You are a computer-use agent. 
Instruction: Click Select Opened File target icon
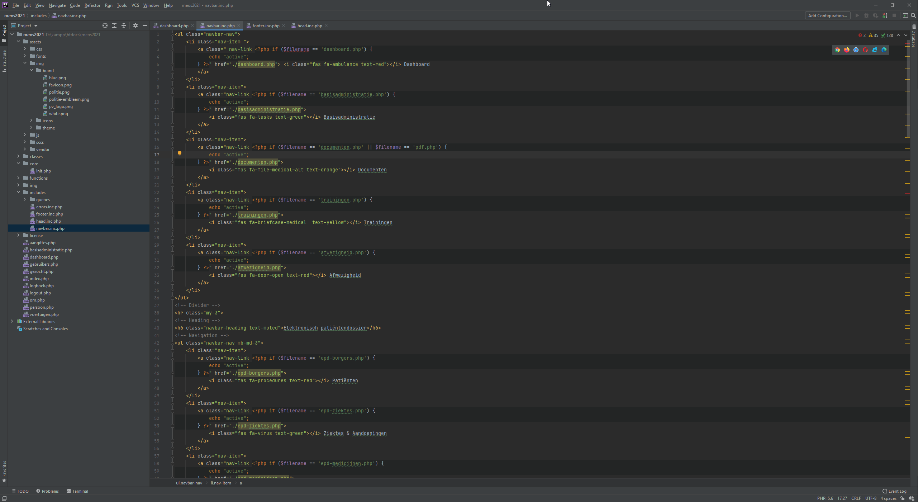tap(105, 25)
